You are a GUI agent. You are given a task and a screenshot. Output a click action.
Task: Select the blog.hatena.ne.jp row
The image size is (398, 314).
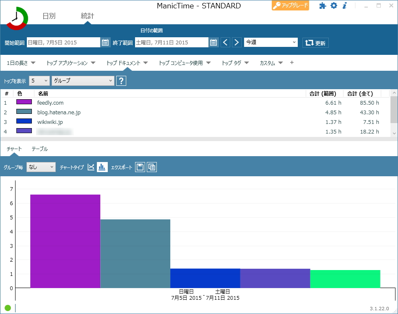(195, 112)
